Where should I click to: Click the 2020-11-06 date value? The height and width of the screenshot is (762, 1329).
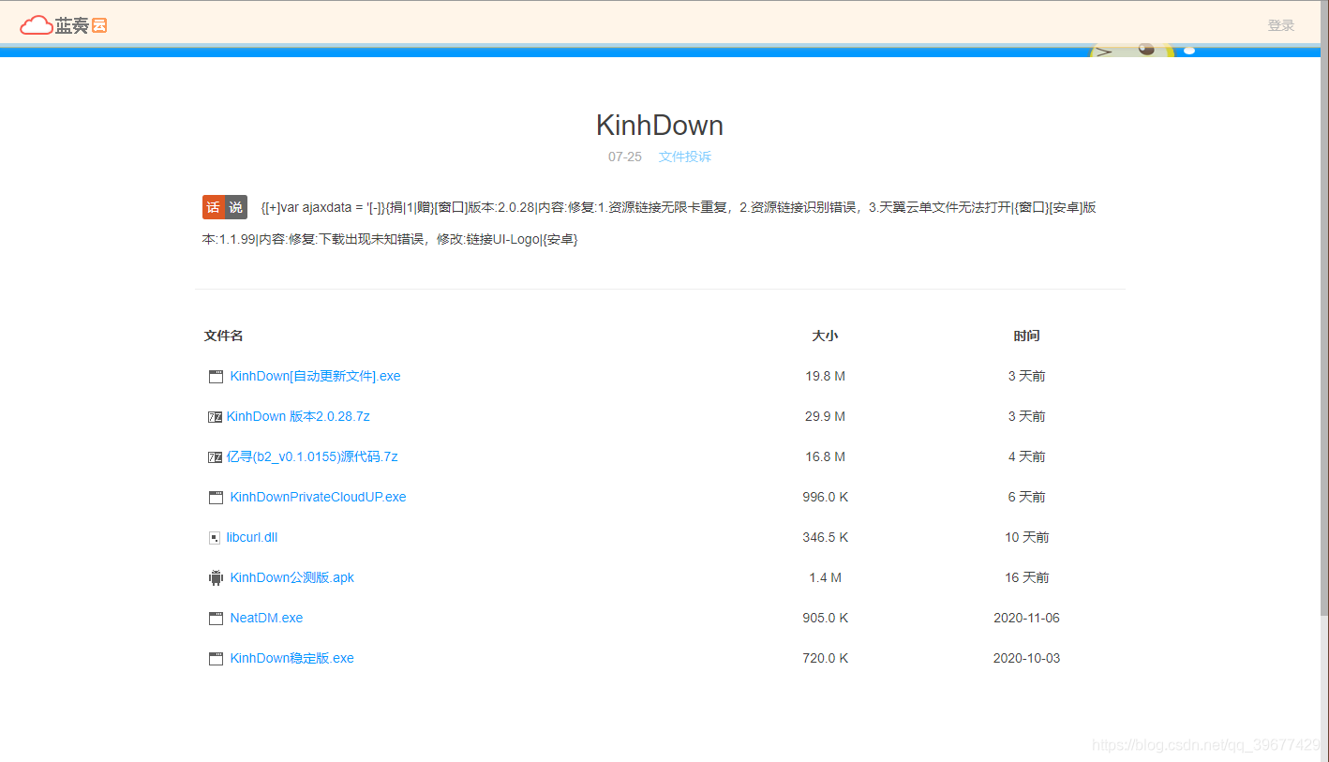(1026, 618)
